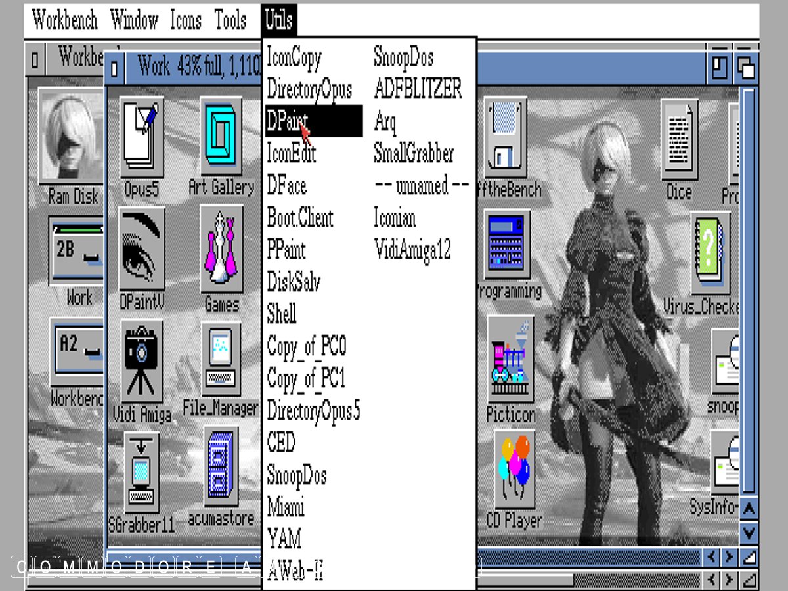Viewport: 788px width, 591px height.
Task: Choose Iconian from the Utils menu
Action: [395, 217]
